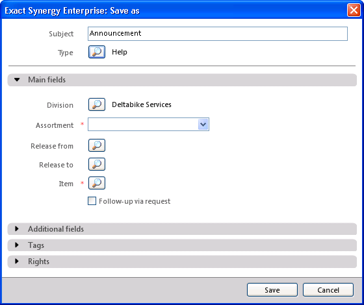Image resolution: width=364 pixels, height=305 pixels.
Task: Select the Deltabike Services division text
Action: [x=142, y=104]
